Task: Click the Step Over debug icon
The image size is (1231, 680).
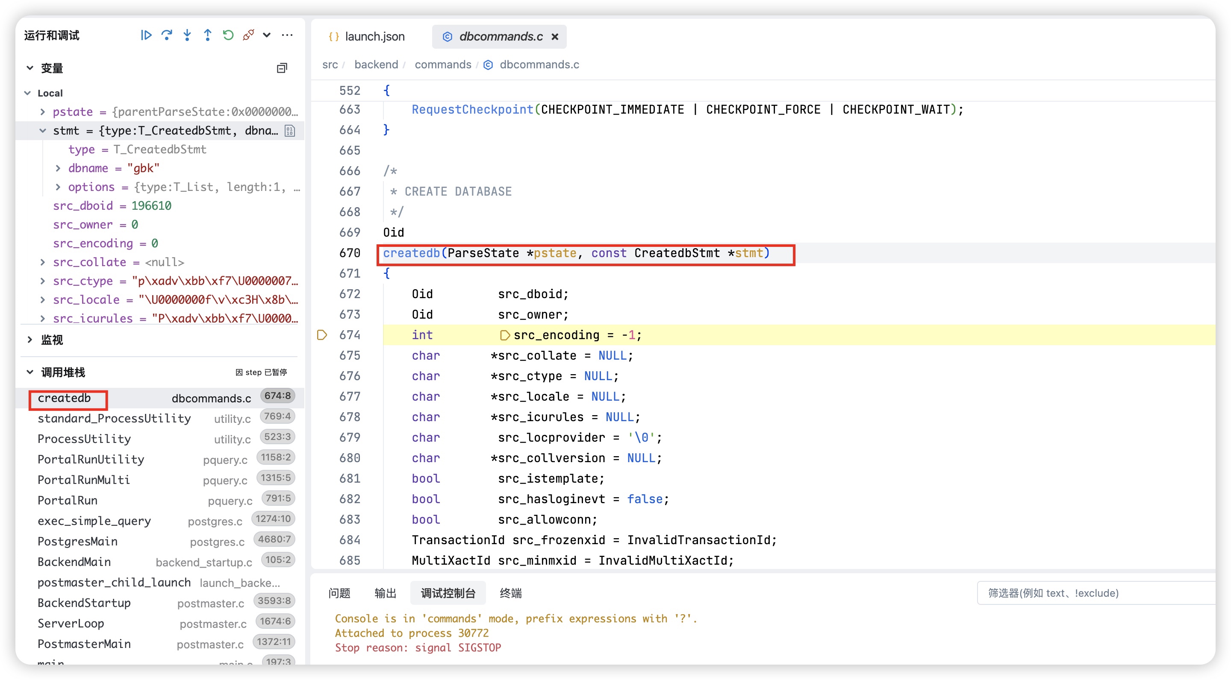Action: tap(166, 35)
